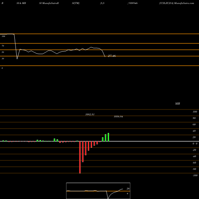Click the MR axis label -100
This screenshot has height=199, width=199.
pos(195,176)
